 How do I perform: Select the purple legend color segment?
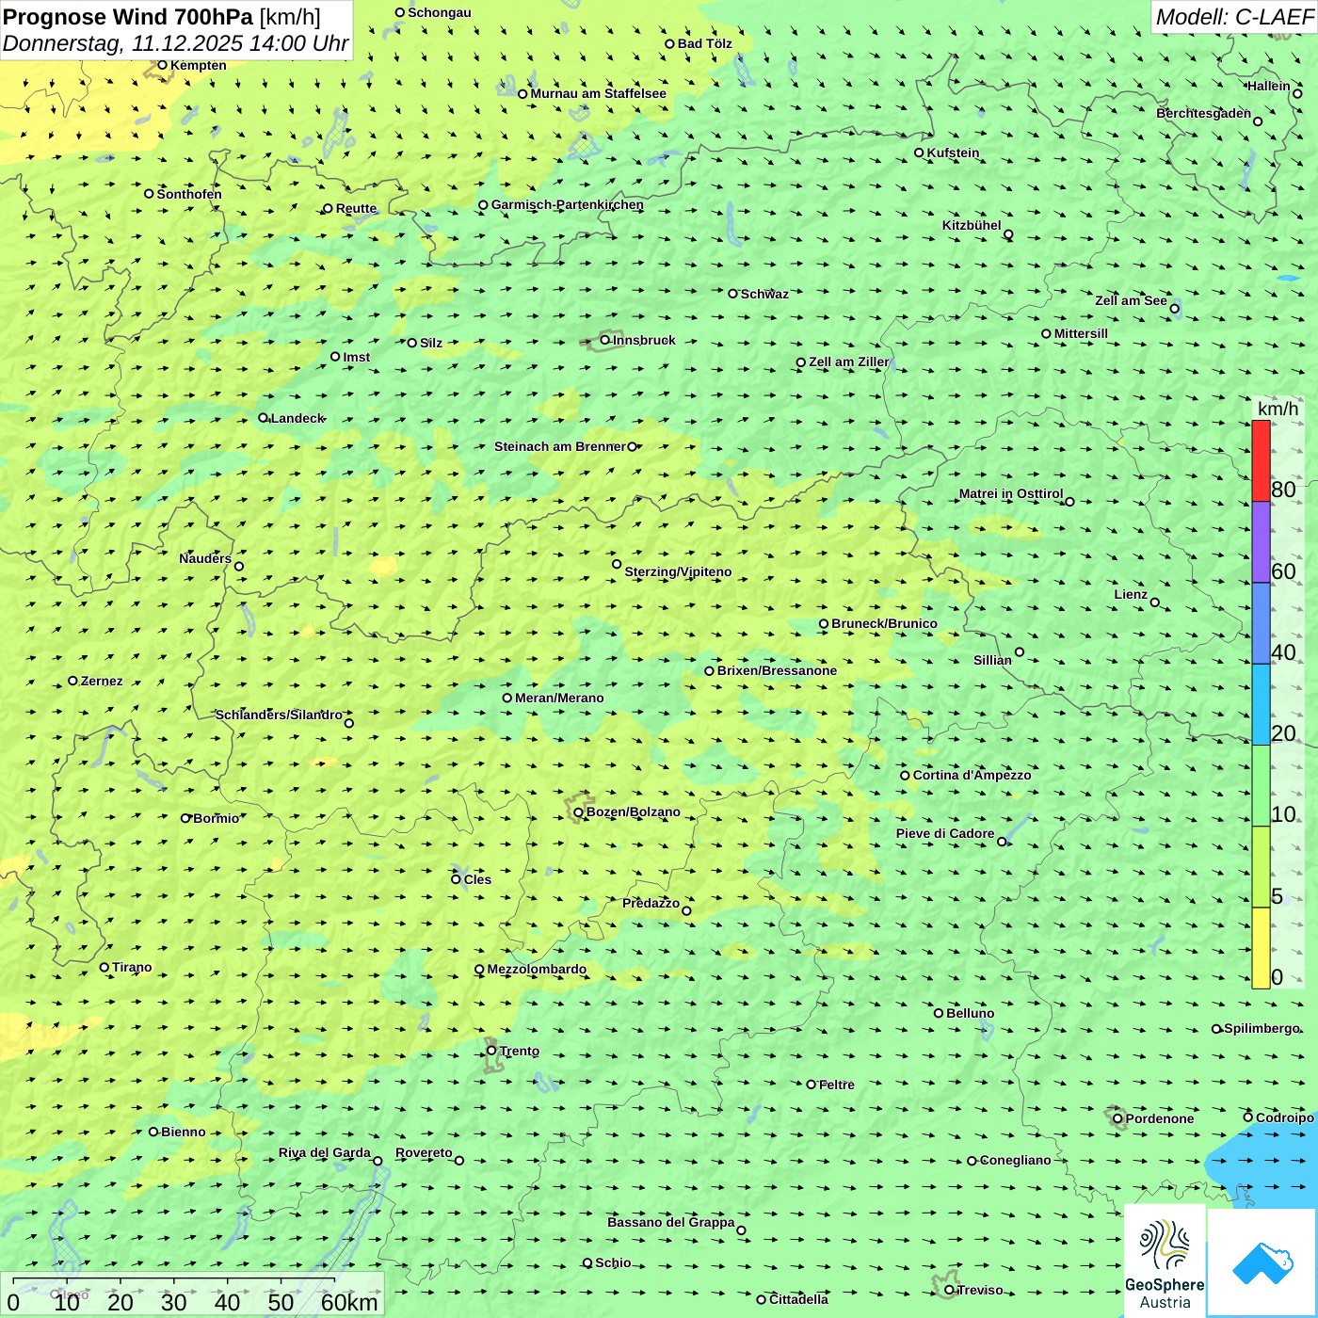coord(1261,542)
